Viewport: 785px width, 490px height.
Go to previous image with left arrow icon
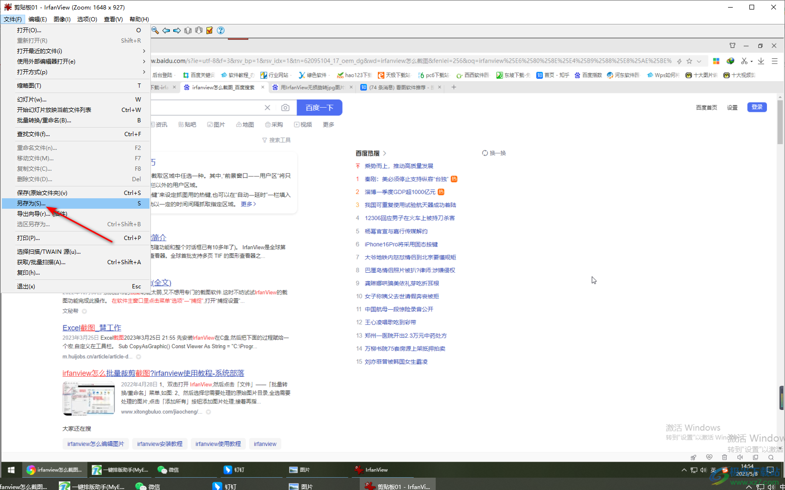pyautogui.click(x=166, y=30)
